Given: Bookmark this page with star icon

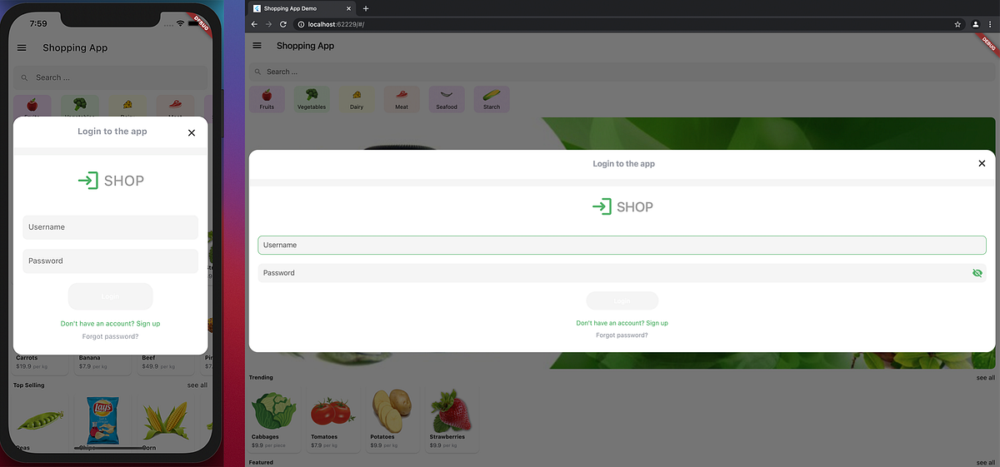Looking at the screenshot, I should click(957, 24).
